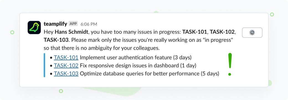Click bold TASK-103 in the message sentence

(x=56, y=40)
